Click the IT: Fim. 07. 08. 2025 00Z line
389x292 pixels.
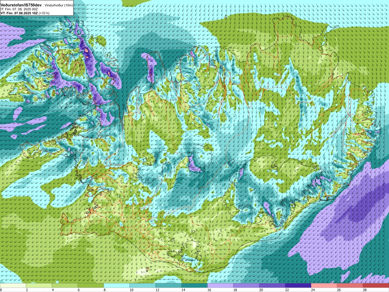tap(19, 9)
